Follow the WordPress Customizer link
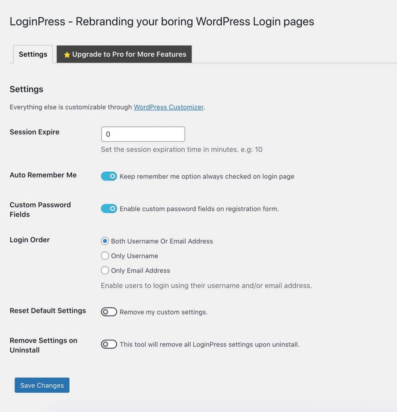This screenshot has height=412, width=397. 168,107
